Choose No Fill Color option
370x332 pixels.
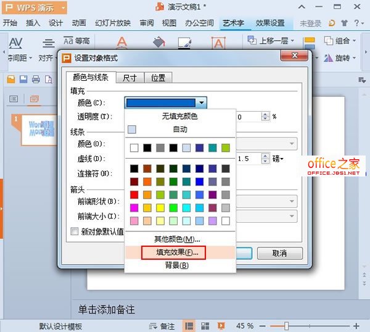(x=179, y=116)
